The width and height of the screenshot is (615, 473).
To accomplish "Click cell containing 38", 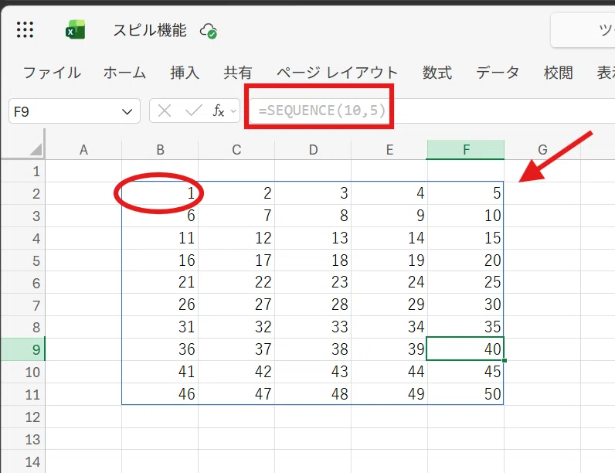I will click(x=313, y=349).
